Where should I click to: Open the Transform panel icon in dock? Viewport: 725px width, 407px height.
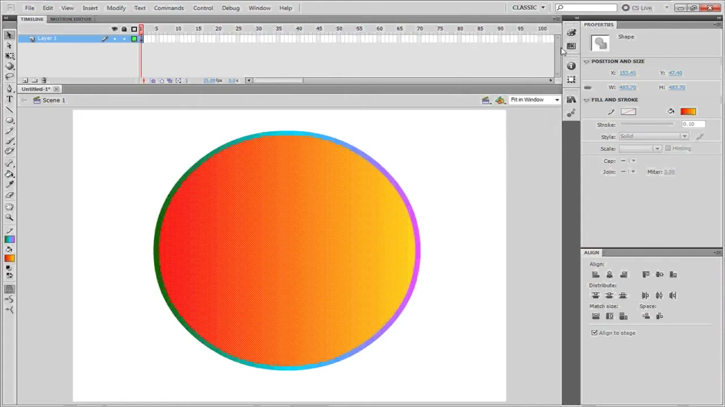click(571, 79)
